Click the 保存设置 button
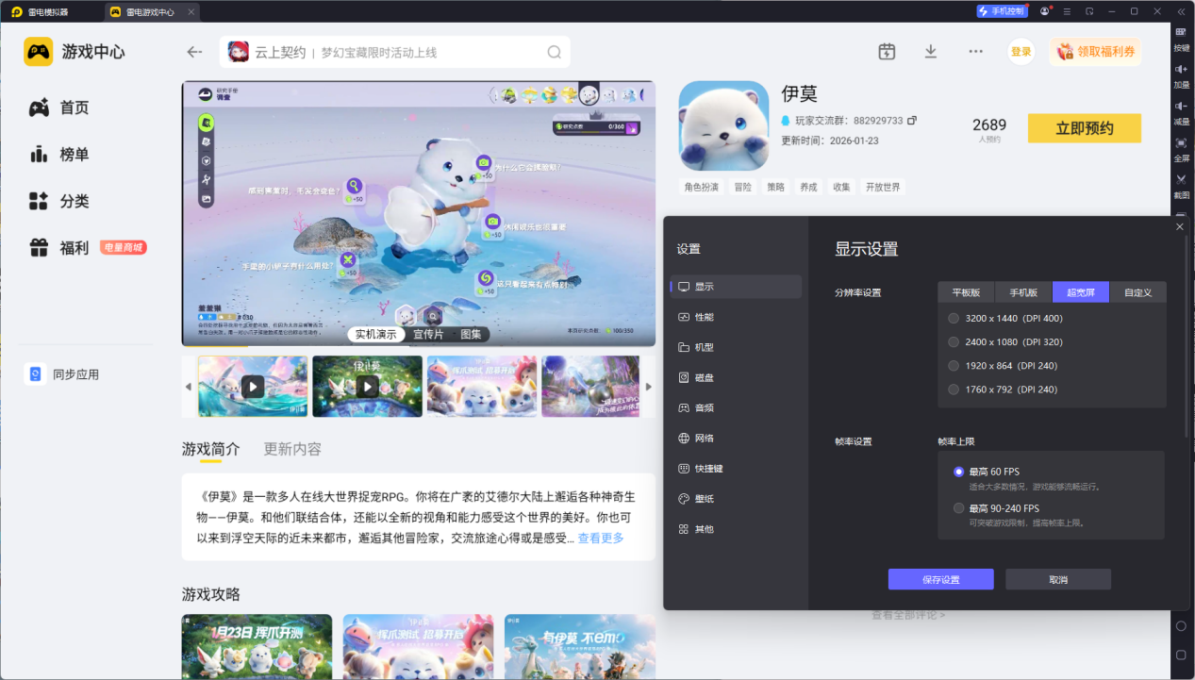Viewport: 1195px width, 680px height. coord(940,579)
